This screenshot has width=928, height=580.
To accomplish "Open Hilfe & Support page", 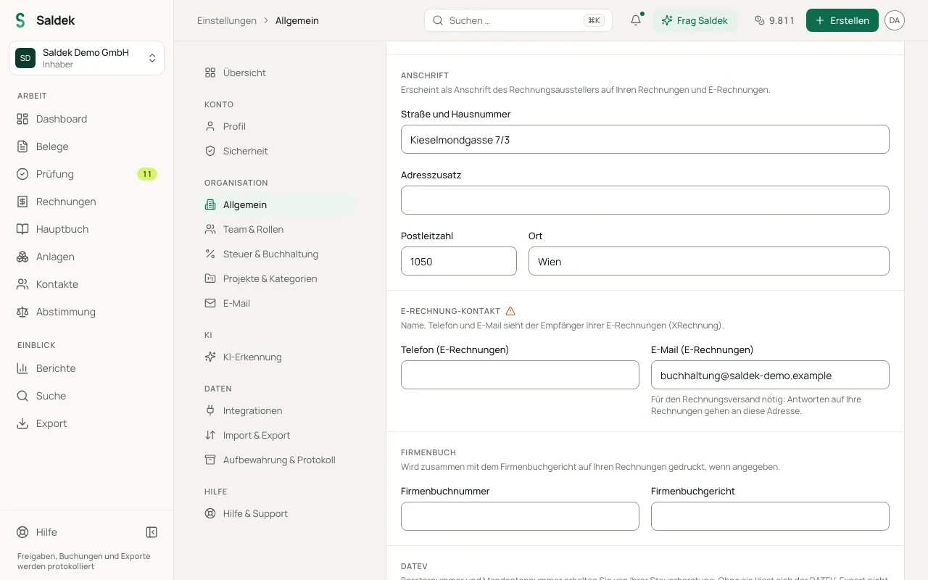I will click(275, 513).
